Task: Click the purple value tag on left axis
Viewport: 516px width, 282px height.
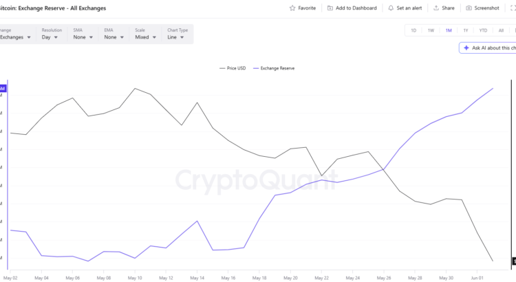Action: click(3, 88)
